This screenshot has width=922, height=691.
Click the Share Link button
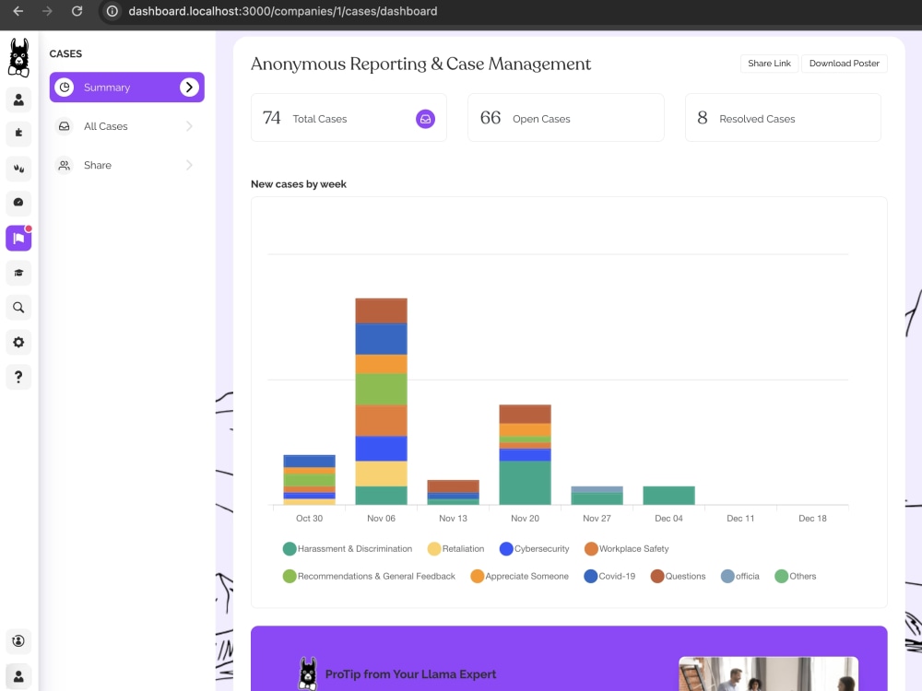tap(769, 64)
